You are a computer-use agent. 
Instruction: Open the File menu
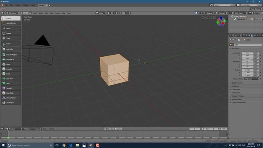(7, 5)
